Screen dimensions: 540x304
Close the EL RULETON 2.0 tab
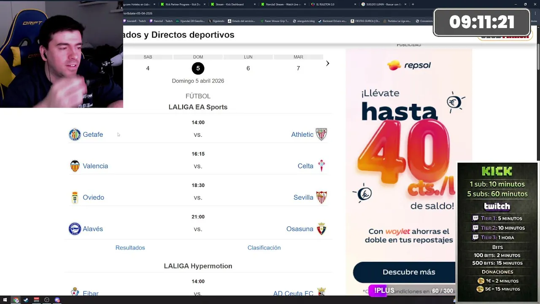point(355,4)
